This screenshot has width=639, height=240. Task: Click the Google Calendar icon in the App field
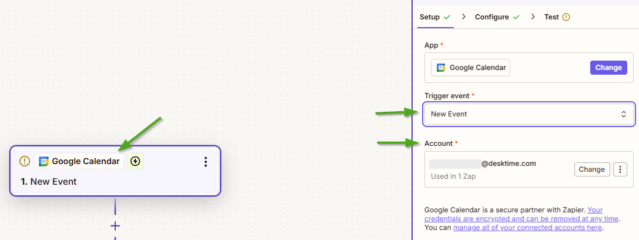coord(441,68)
